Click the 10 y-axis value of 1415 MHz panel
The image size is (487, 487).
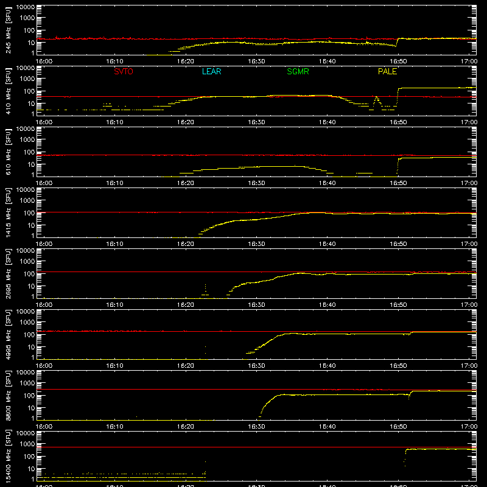coord(31,225)
